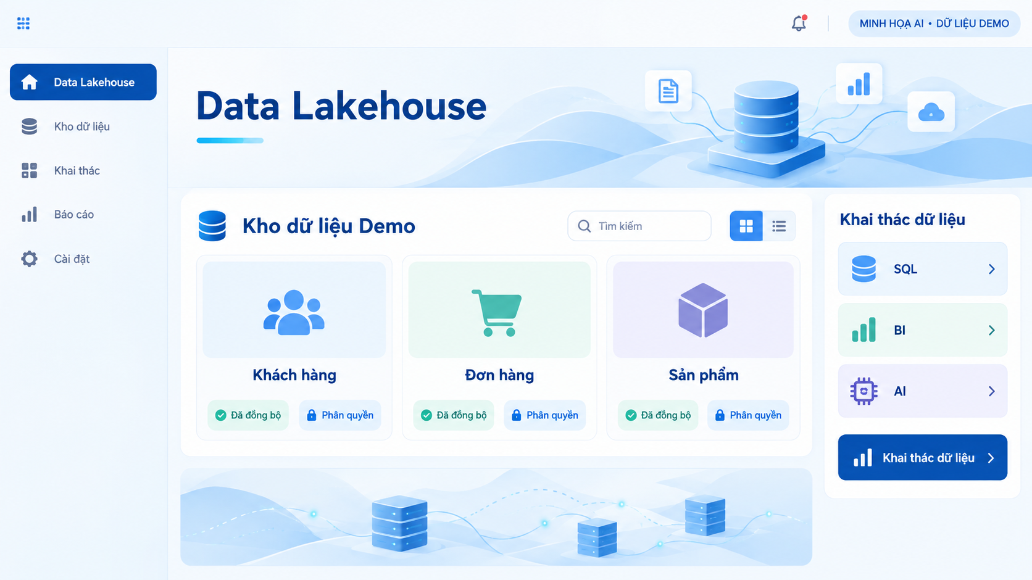The width and height of the screenshot is (1032, 580).
Task: Click the chart icon on the Khai thác dữ liệu button
Action: (x=862, y=458)
